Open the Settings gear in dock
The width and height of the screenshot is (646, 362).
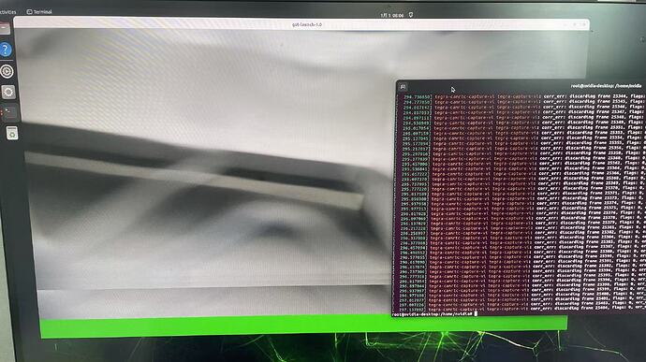point(8,92)
